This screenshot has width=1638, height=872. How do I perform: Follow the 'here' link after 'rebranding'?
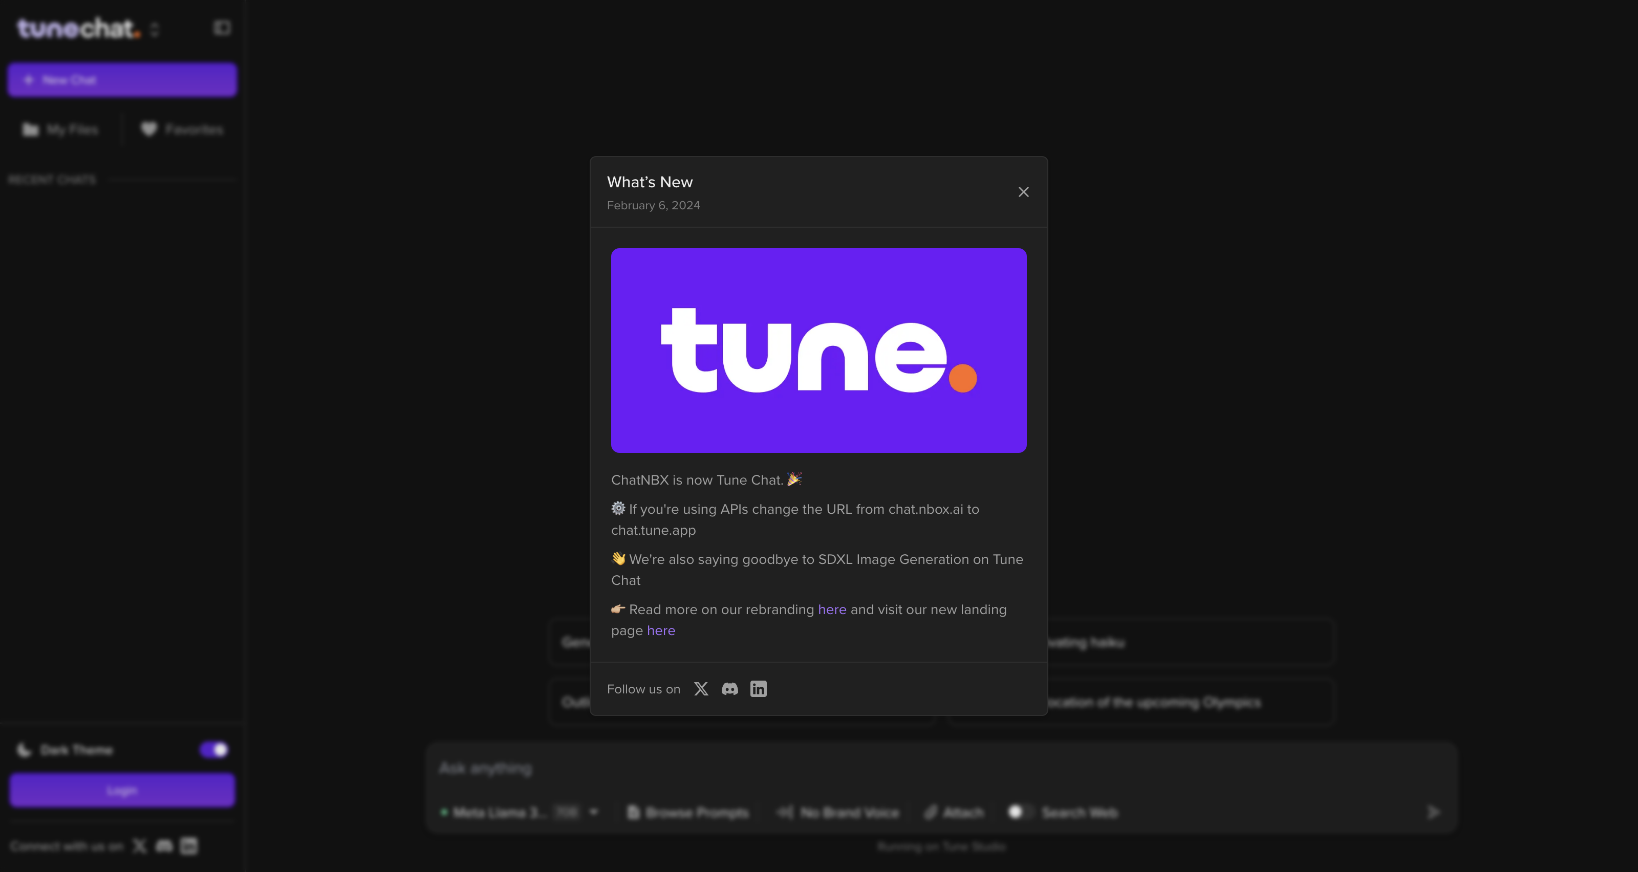coord(832,609)
